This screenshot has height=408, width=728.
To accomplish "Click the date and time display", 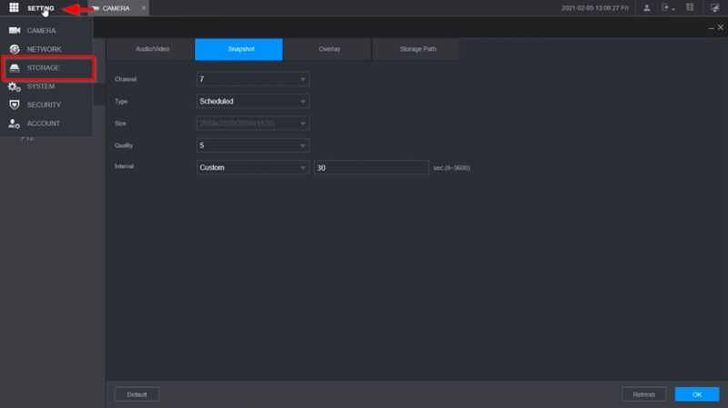I will click(595, 8).
